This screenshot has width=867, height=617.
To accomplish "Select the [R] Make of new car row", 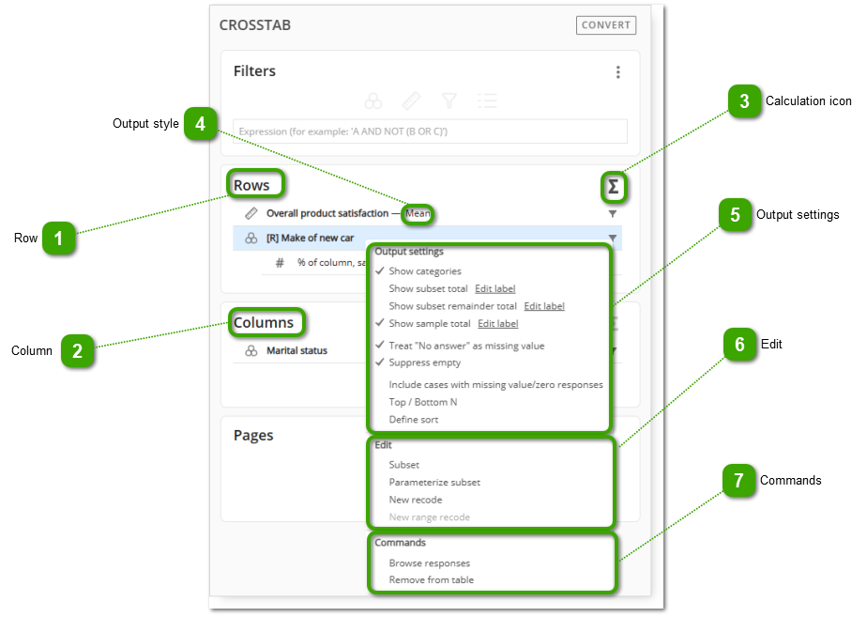I will coord(427,238).
